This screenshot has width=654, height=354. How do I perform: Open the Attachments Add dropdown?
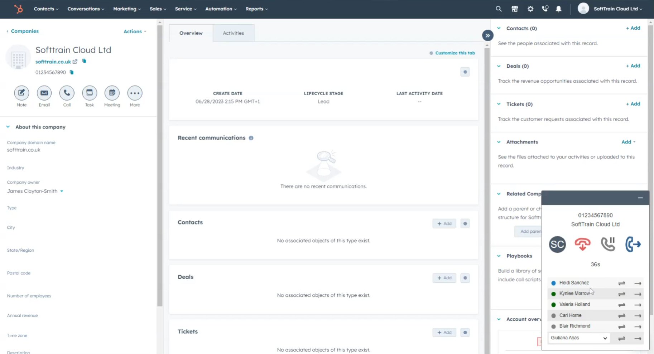[x=628, y=142]
